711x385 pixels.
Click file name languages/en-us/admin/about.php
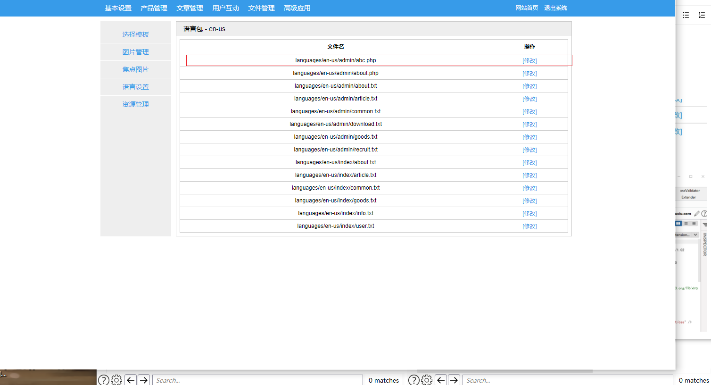pos(336,73)
